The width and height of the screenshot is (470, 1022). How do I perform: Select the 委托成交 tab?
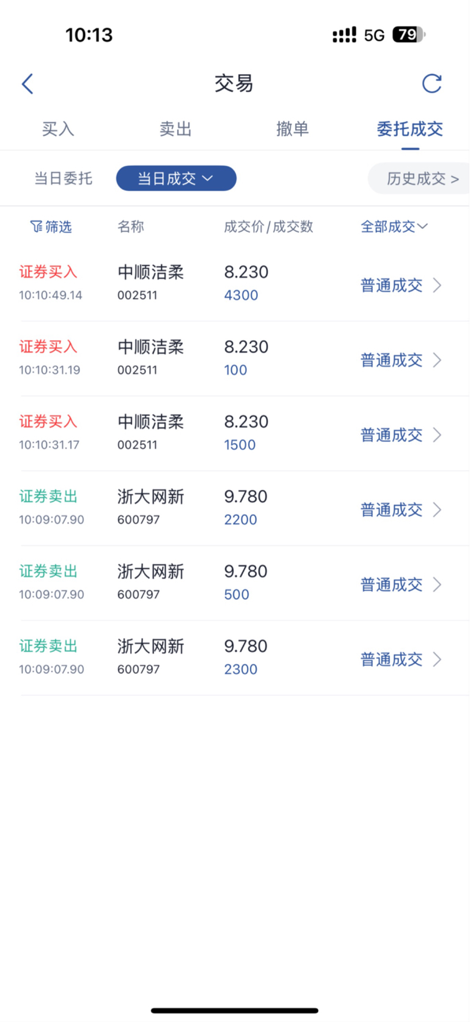409,129
